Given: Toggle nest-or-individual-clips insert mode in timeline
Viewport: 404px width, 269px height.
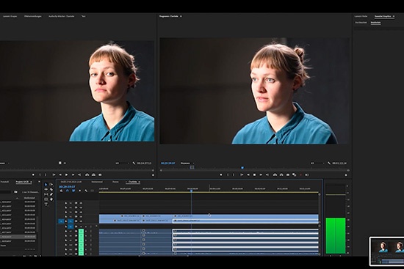Looking at the screenshot, I should pyautogui.click(x=61, y=191).
